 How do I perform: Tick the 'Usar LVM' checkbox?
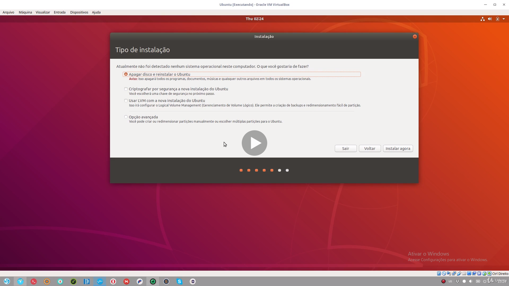tap(126, 101)
